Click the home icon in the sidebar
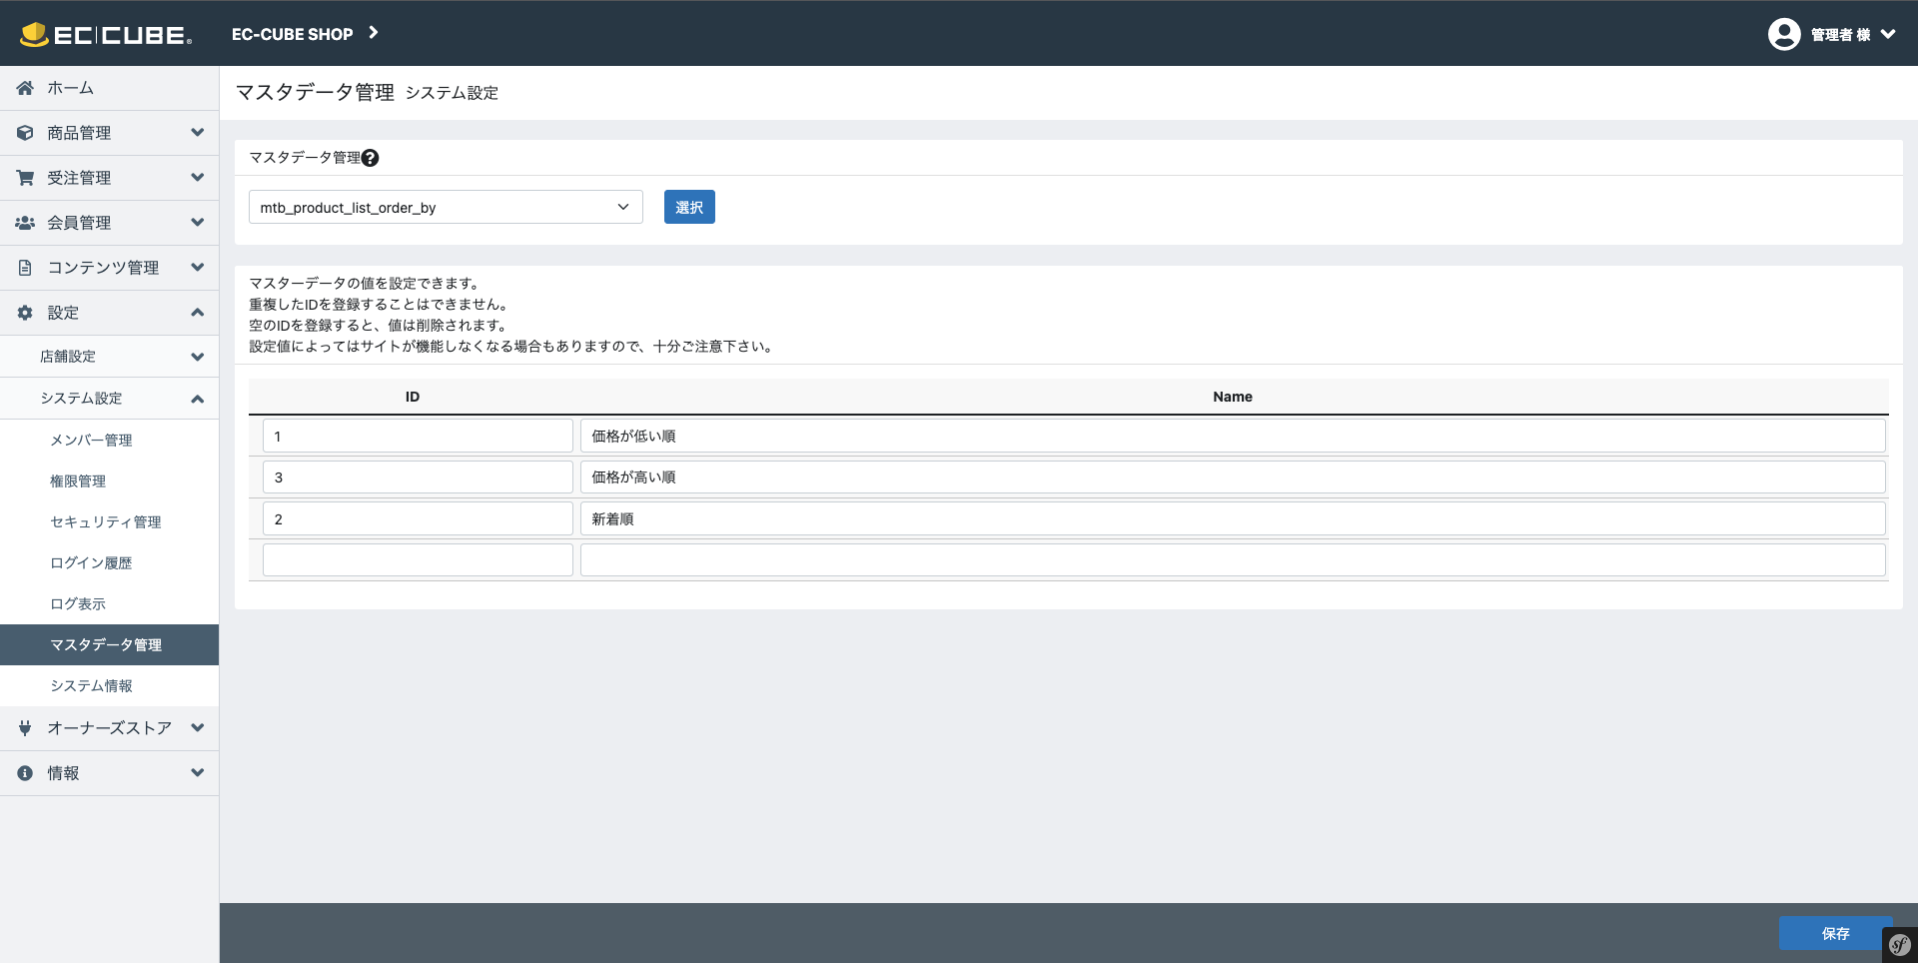The height and width of the screenshot is (963, 1918). click(25, 88)
